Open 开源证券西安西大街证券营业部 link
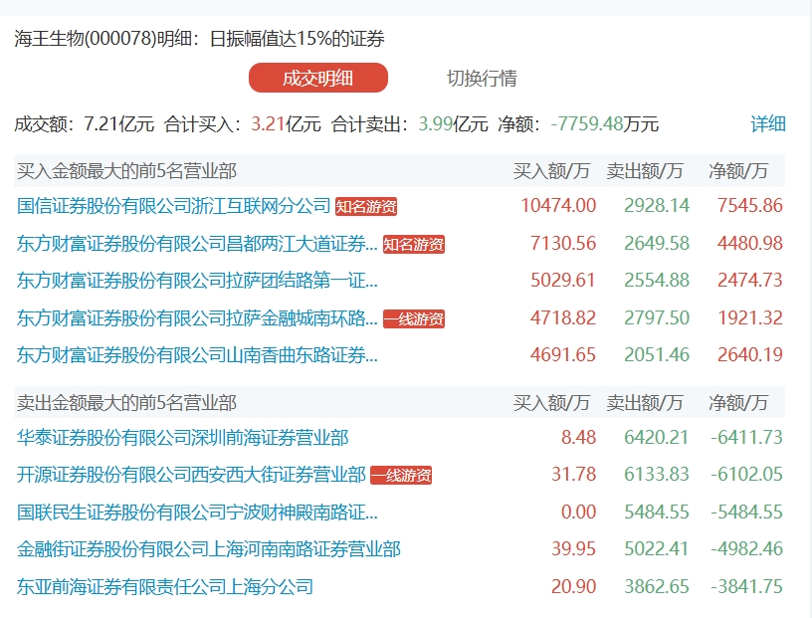The width and height of the screenshot is (812, 618). tap(191, 475)
